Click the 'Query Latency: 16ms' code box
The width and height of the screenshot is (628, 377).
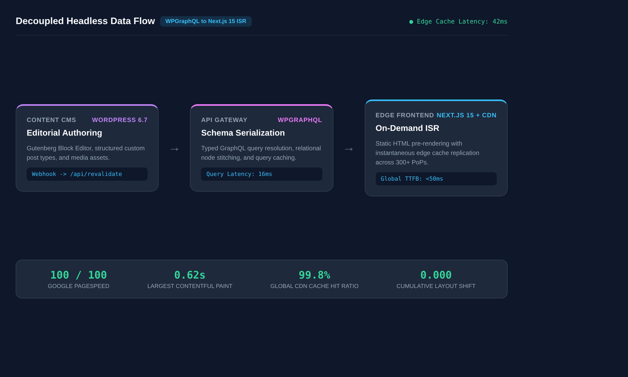[x=262, y=174]
